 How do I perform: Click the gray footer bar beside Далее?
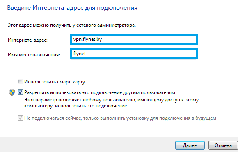[87, 145]
